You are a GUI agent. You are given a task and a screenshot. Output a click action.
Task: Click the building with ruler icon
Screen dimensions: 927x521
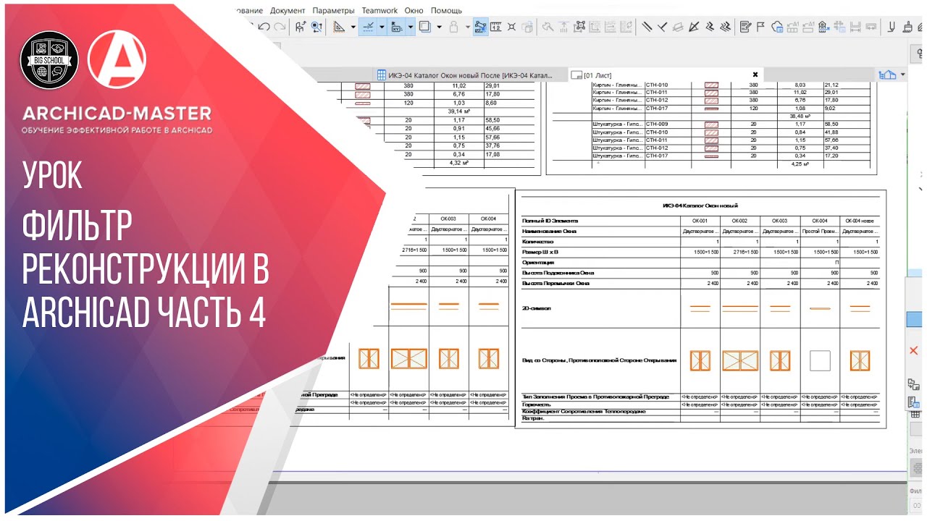[x=823, y=27]
